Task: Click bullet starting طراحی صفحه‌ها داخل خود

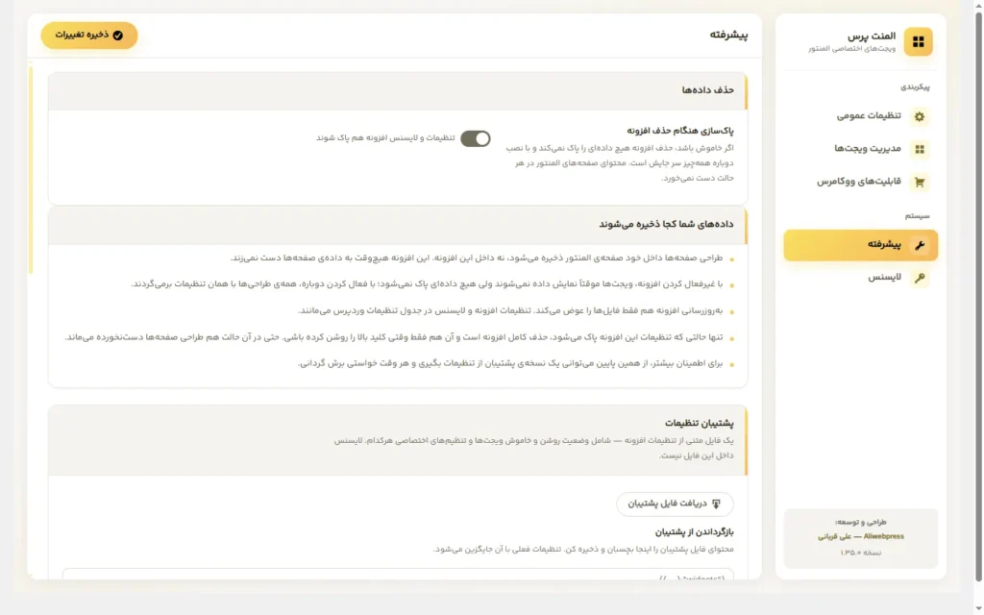Action: point(477,258)
